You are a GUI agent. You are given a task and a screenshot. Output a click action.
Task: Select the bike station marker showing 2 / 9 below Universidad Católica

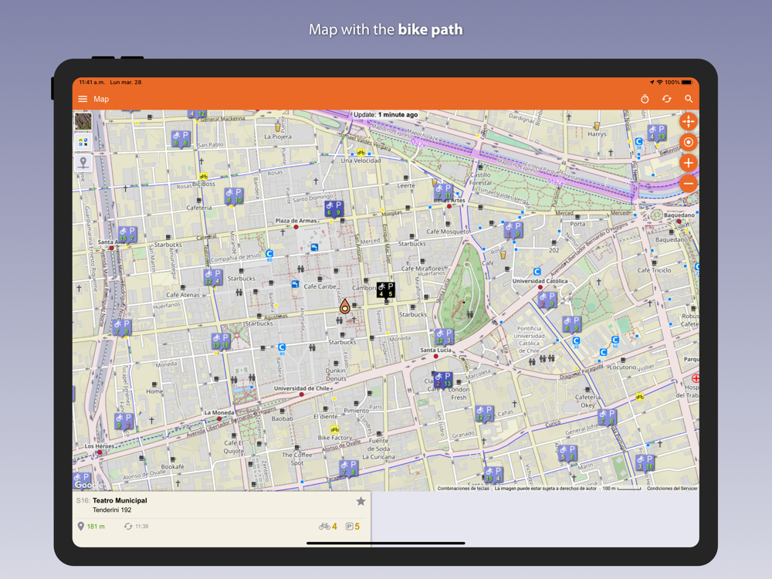click(547, 300)
